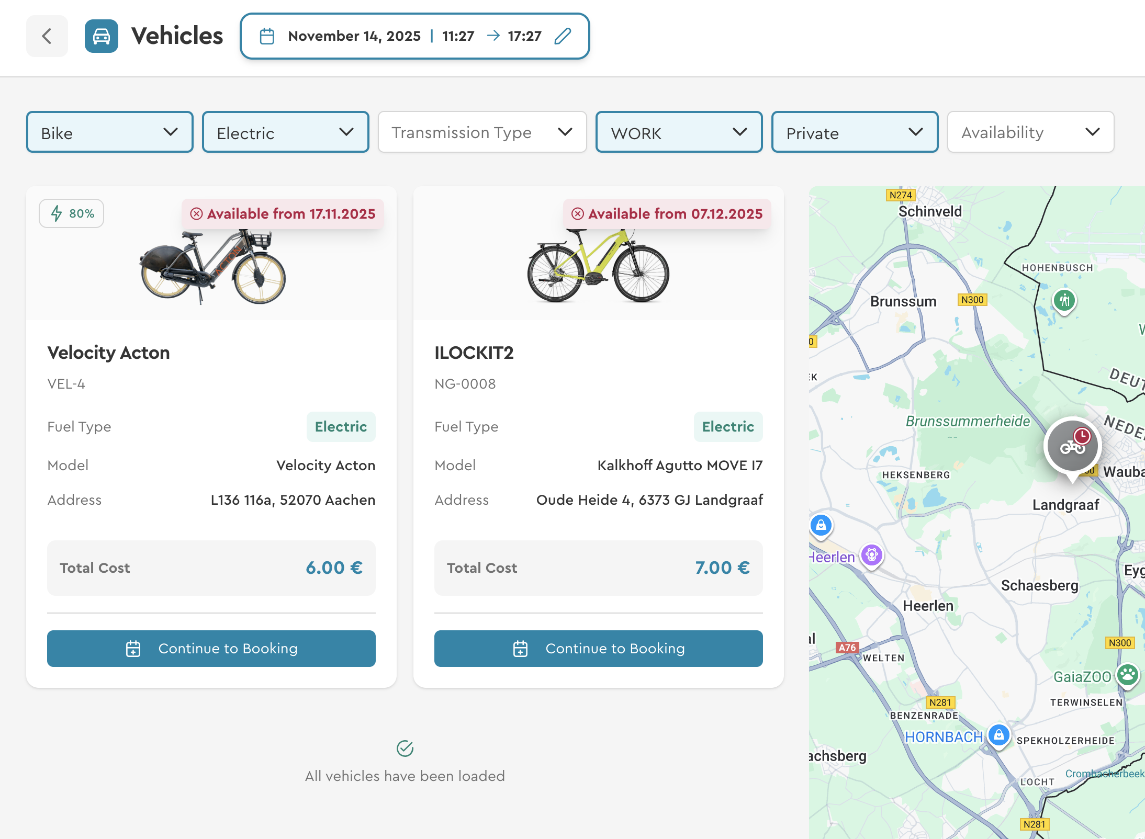Expand the Transmission Type dropdown
Screen dimensions: 1145x839
click(482, 132)
